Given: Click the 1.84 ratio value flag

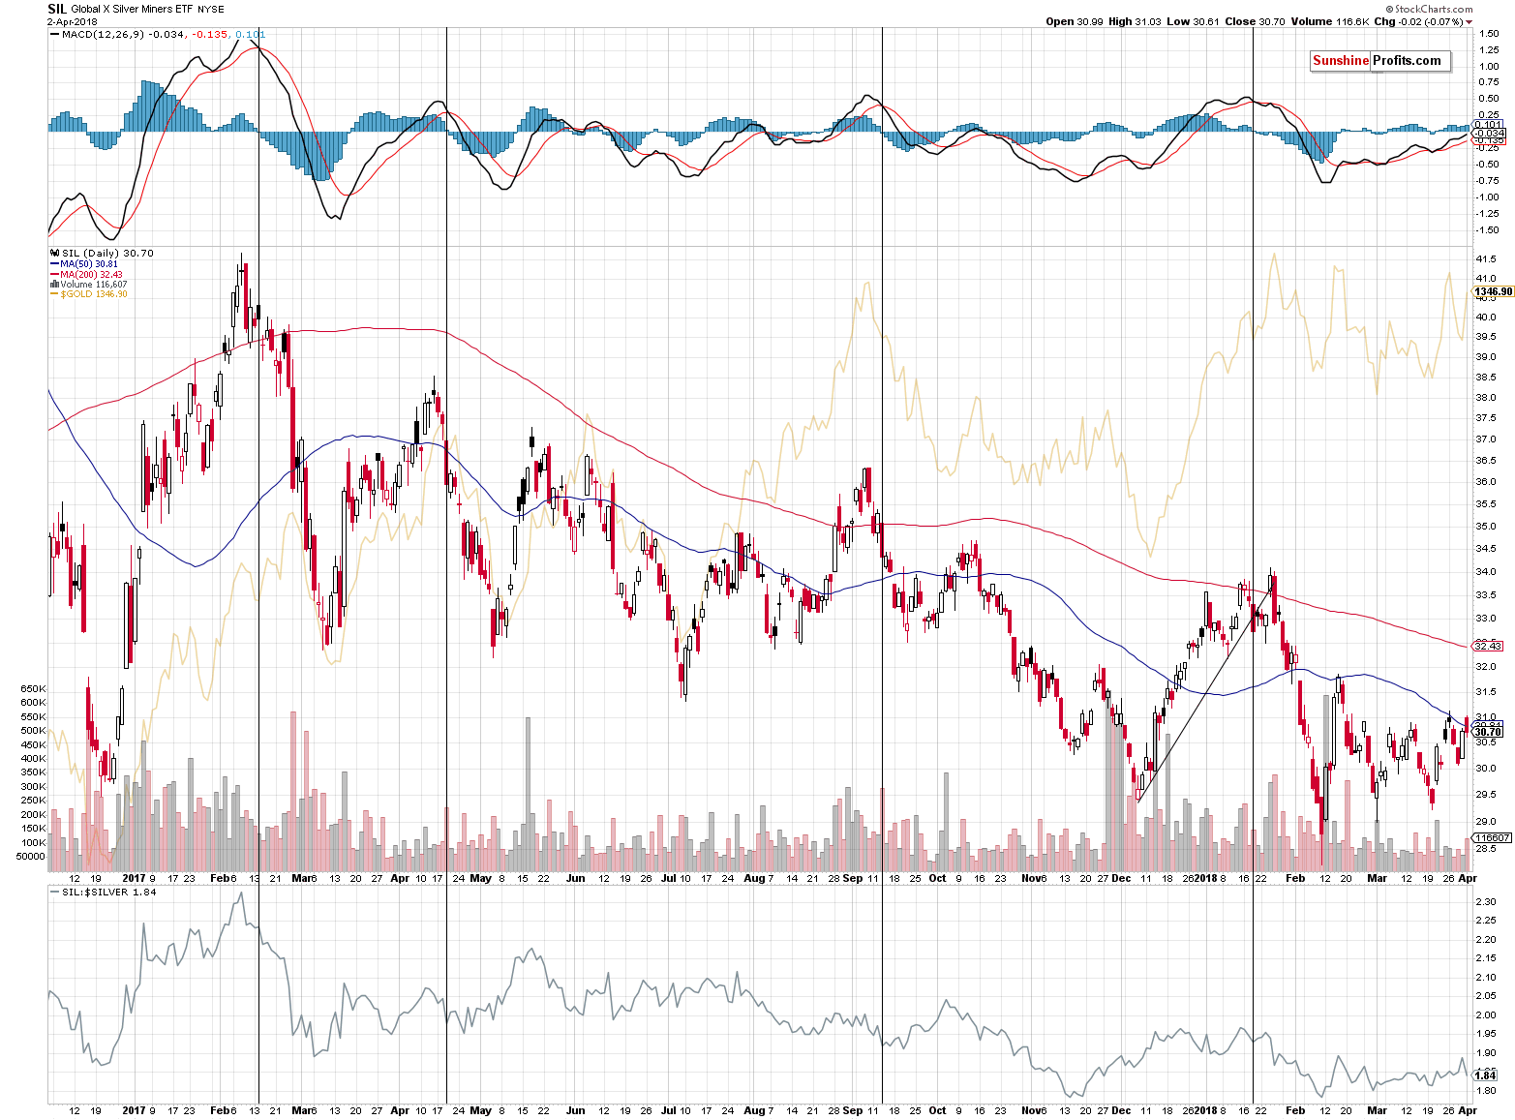Looking at the screenshot, I should [1485, 1075].
